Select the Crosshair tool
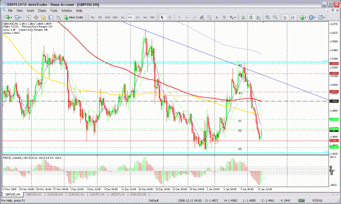The height and width of the screenshot is (204, 341). (x=170, y=17)
